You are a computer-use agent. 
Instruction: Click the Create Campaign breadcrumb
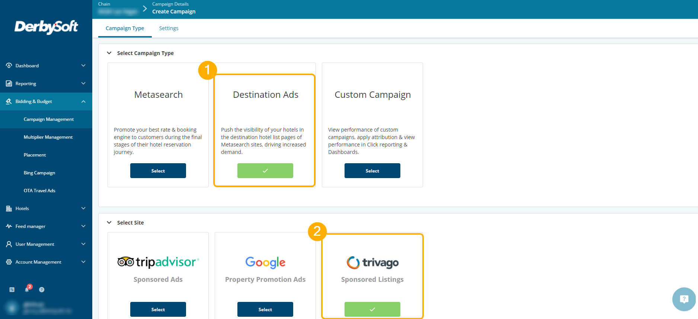pos(174,12)
